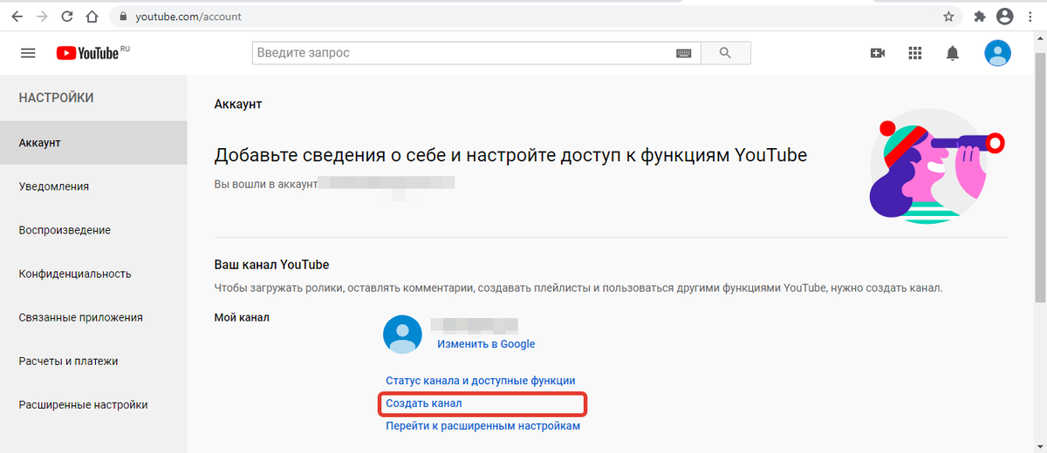Open the Расчеты и платежи section
Image resolution: width=1047 pixels, height=453 pixels.
coord(93,361)
